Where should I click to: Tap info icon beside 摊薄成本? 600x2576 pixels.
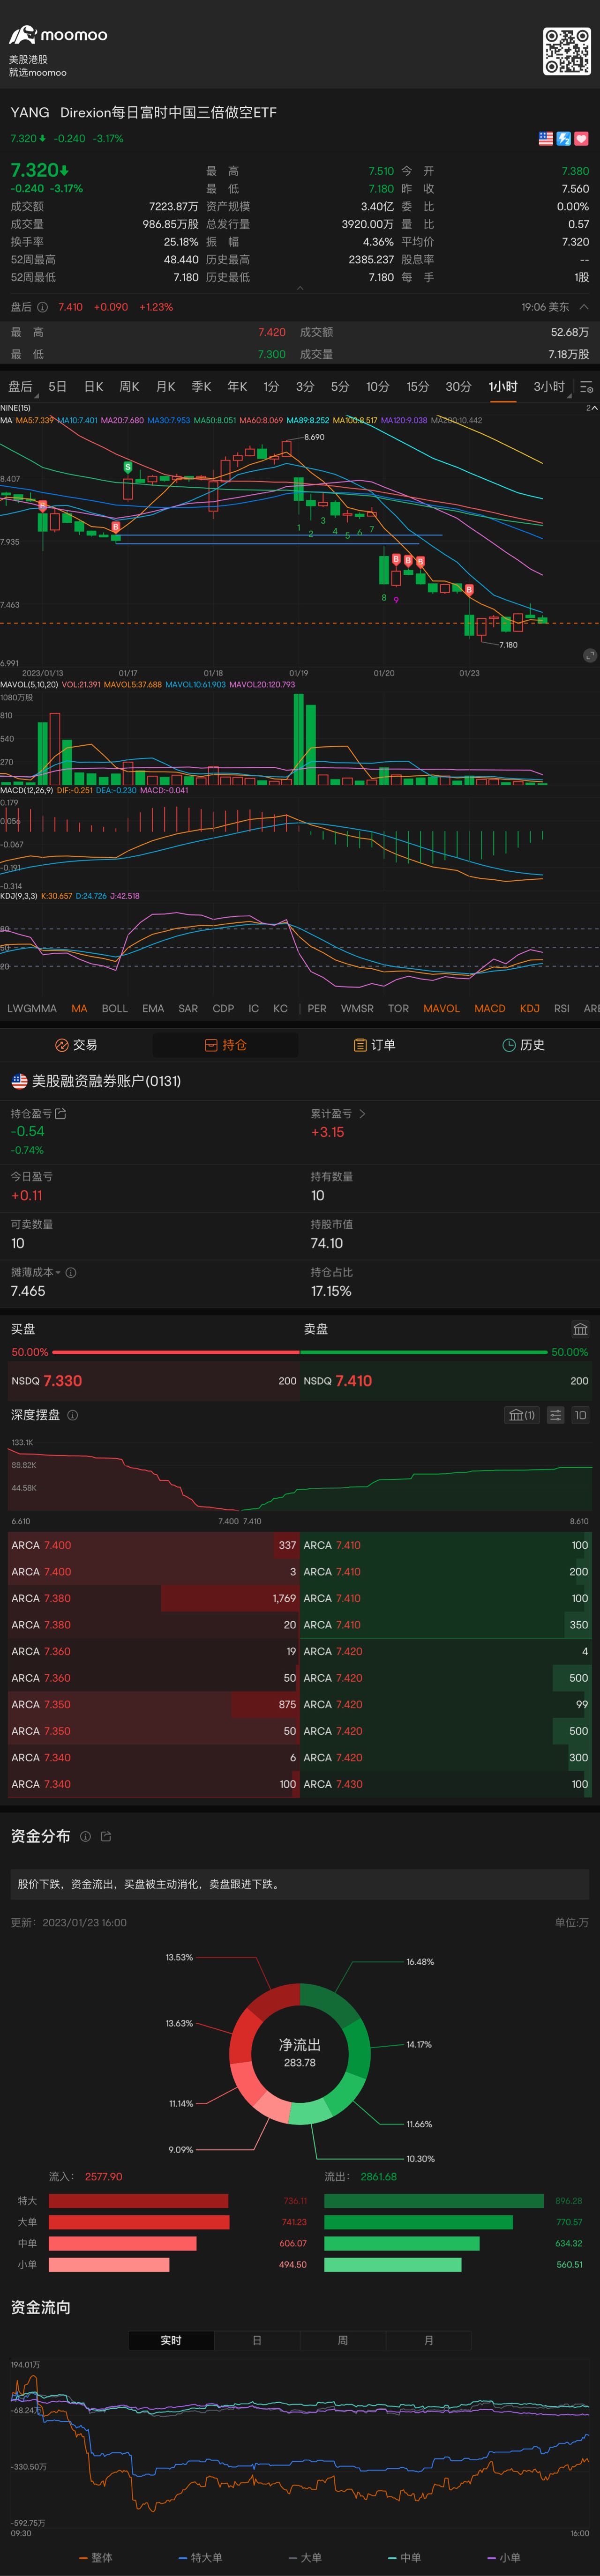click(x=71, y=1273)
